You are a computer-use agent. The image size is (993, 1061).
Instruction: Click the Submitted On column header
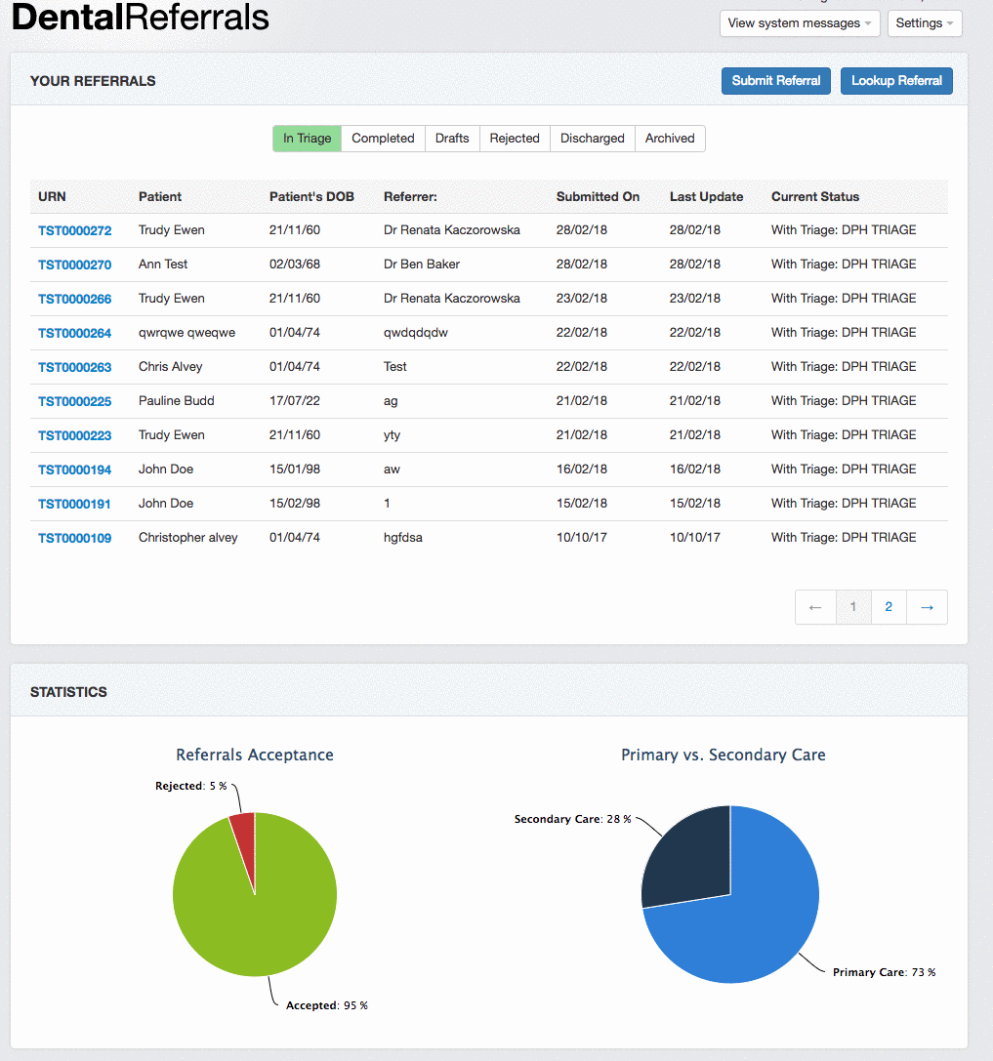point(598,197)
